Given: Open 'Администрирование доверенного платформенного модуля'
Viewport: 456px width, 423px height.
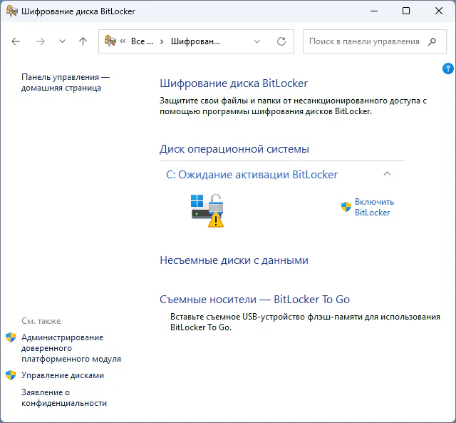Looking at the screenshot, I should click(71, 348).
